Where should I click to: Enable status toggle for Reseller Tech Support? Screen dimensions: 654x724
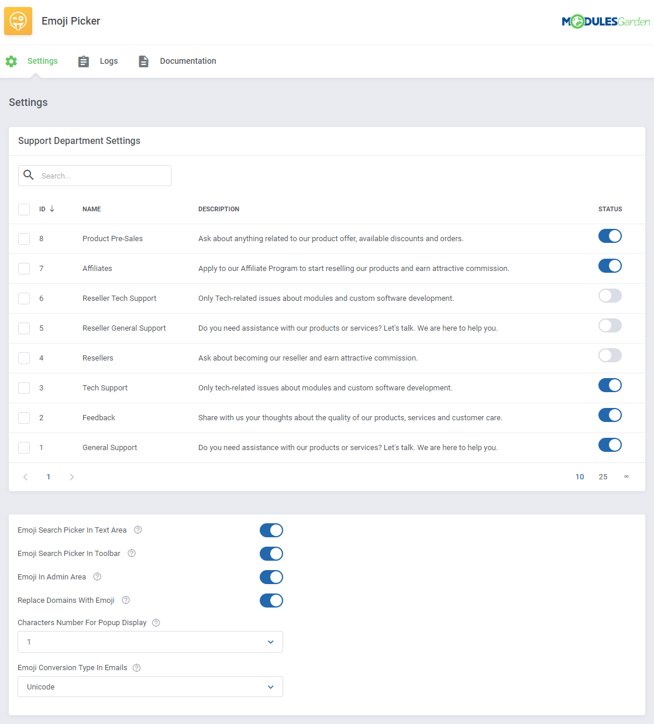point(610,296)
